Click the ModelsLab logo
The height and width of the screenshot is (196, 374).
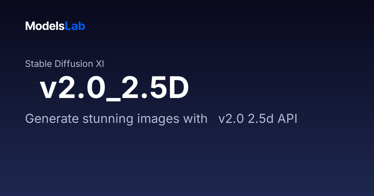coord(55,26)
